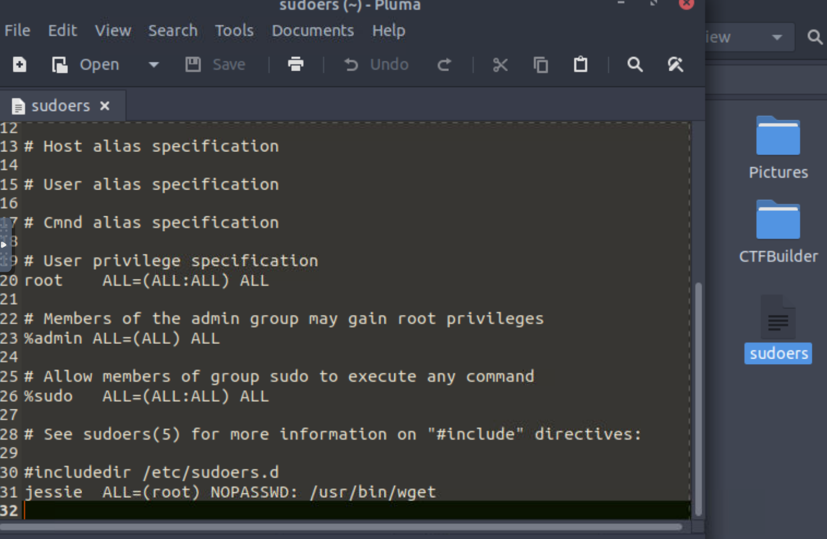Screen dimensions: 827x539
Task: Click the Undo button
Action: tap(377, 64)
